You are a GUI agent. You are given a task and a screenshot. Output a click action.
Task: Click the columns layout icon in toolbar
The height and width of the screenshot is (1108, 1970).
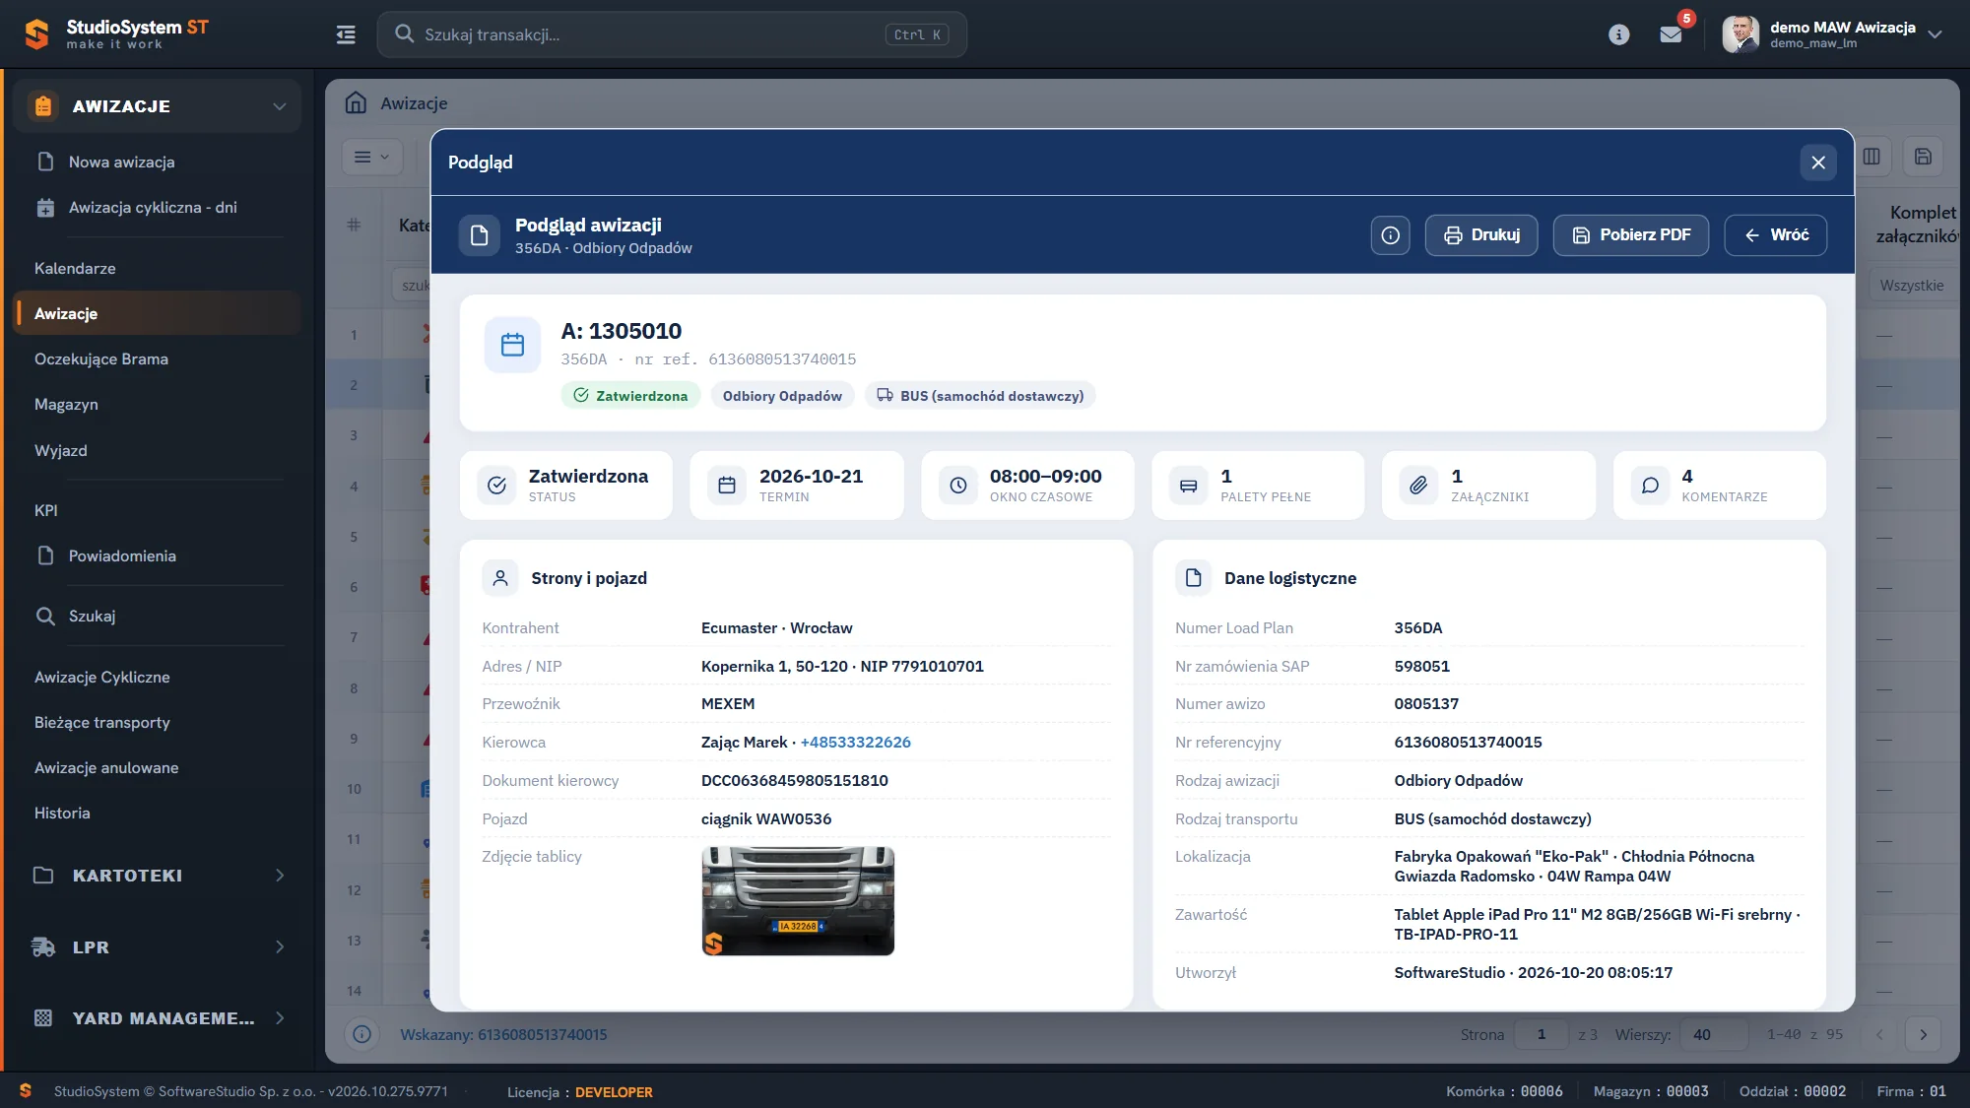pyautogui.click(x=1871, y=157)
